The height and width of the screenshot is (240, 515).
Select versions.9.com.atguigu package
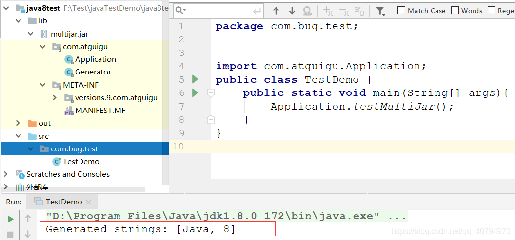116,98
